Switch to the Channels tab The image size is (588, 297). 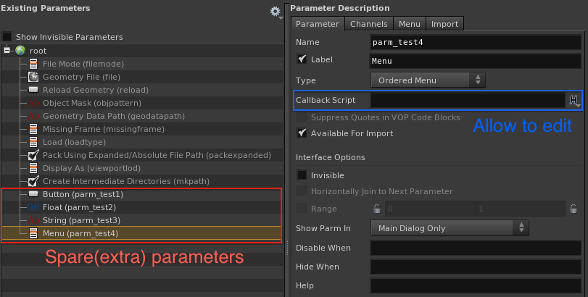point(368,24)
